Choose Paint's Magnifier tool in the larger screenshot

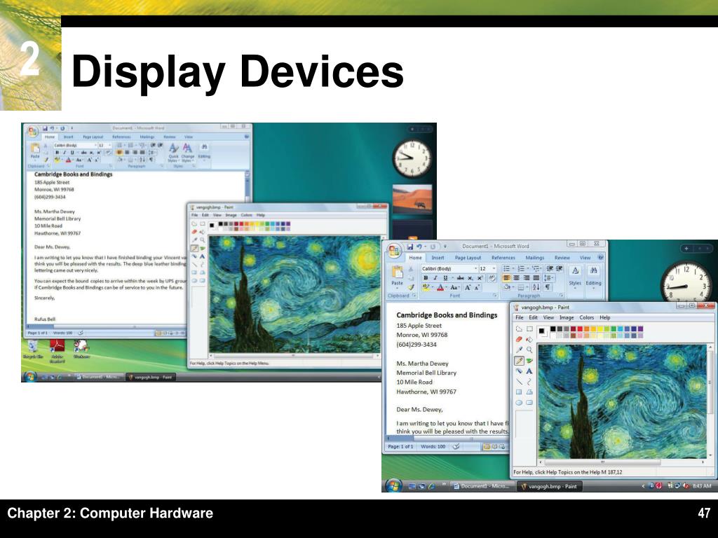point(529,350)
